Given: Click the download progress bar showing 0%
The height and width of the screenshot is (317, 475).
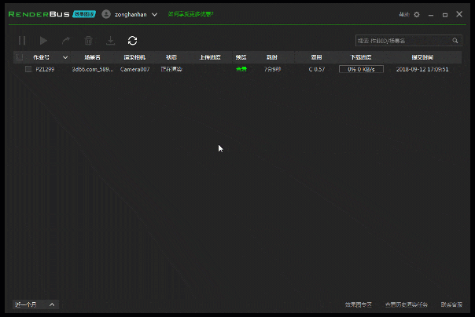Looking at the screenshot, I should coord(361,69).
